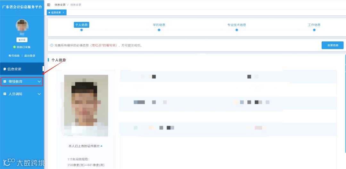Click the 信息已采集 status text

[x=24, y=47]
